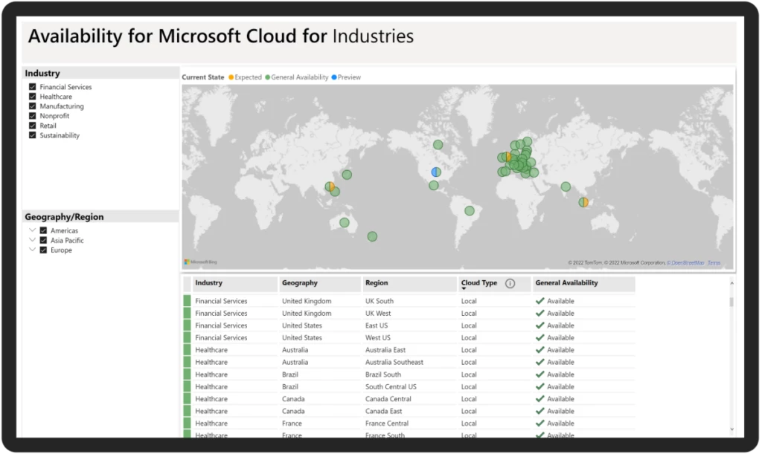
Task: Click the blue Preview legend dot
Action: (x=333, y=77)
